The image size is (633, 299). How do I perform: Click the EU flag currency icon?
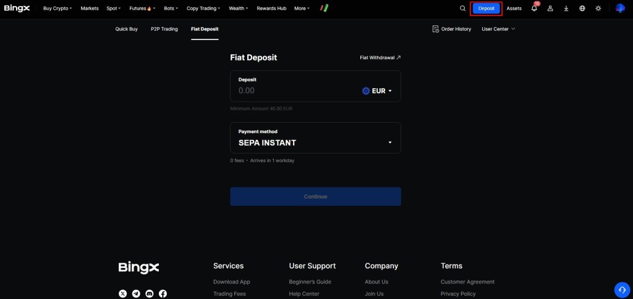(x=366, y=91)
